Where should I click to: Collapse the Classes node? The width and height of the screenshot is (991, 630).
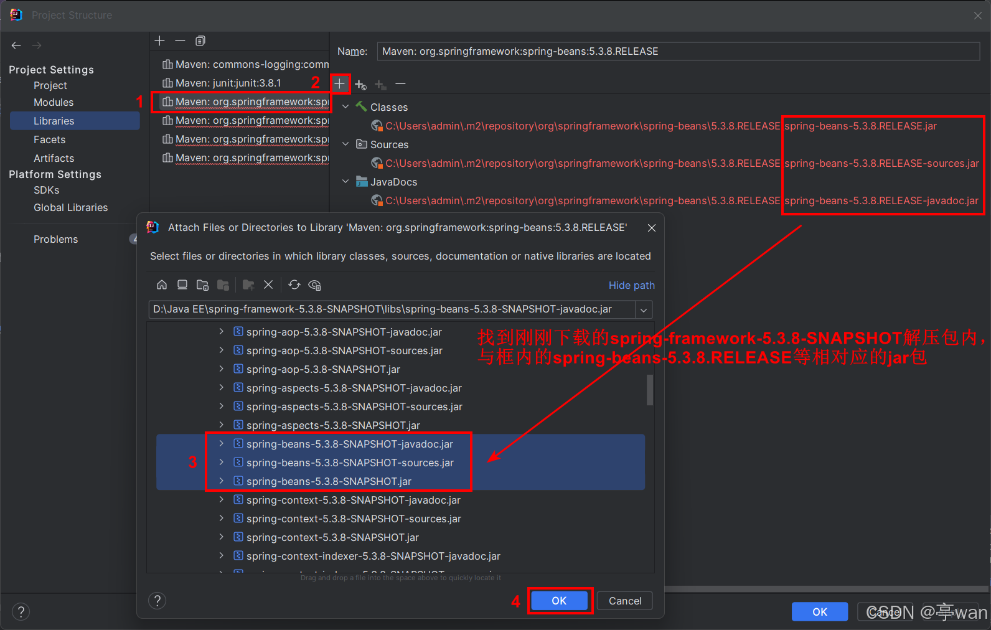coord(345,107)
